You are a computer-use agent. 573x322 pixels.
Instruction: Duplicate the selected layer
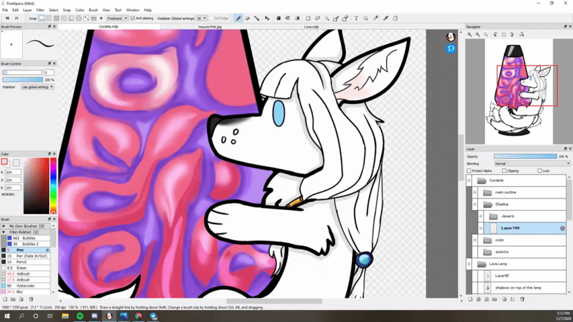(x=504, y=299)
